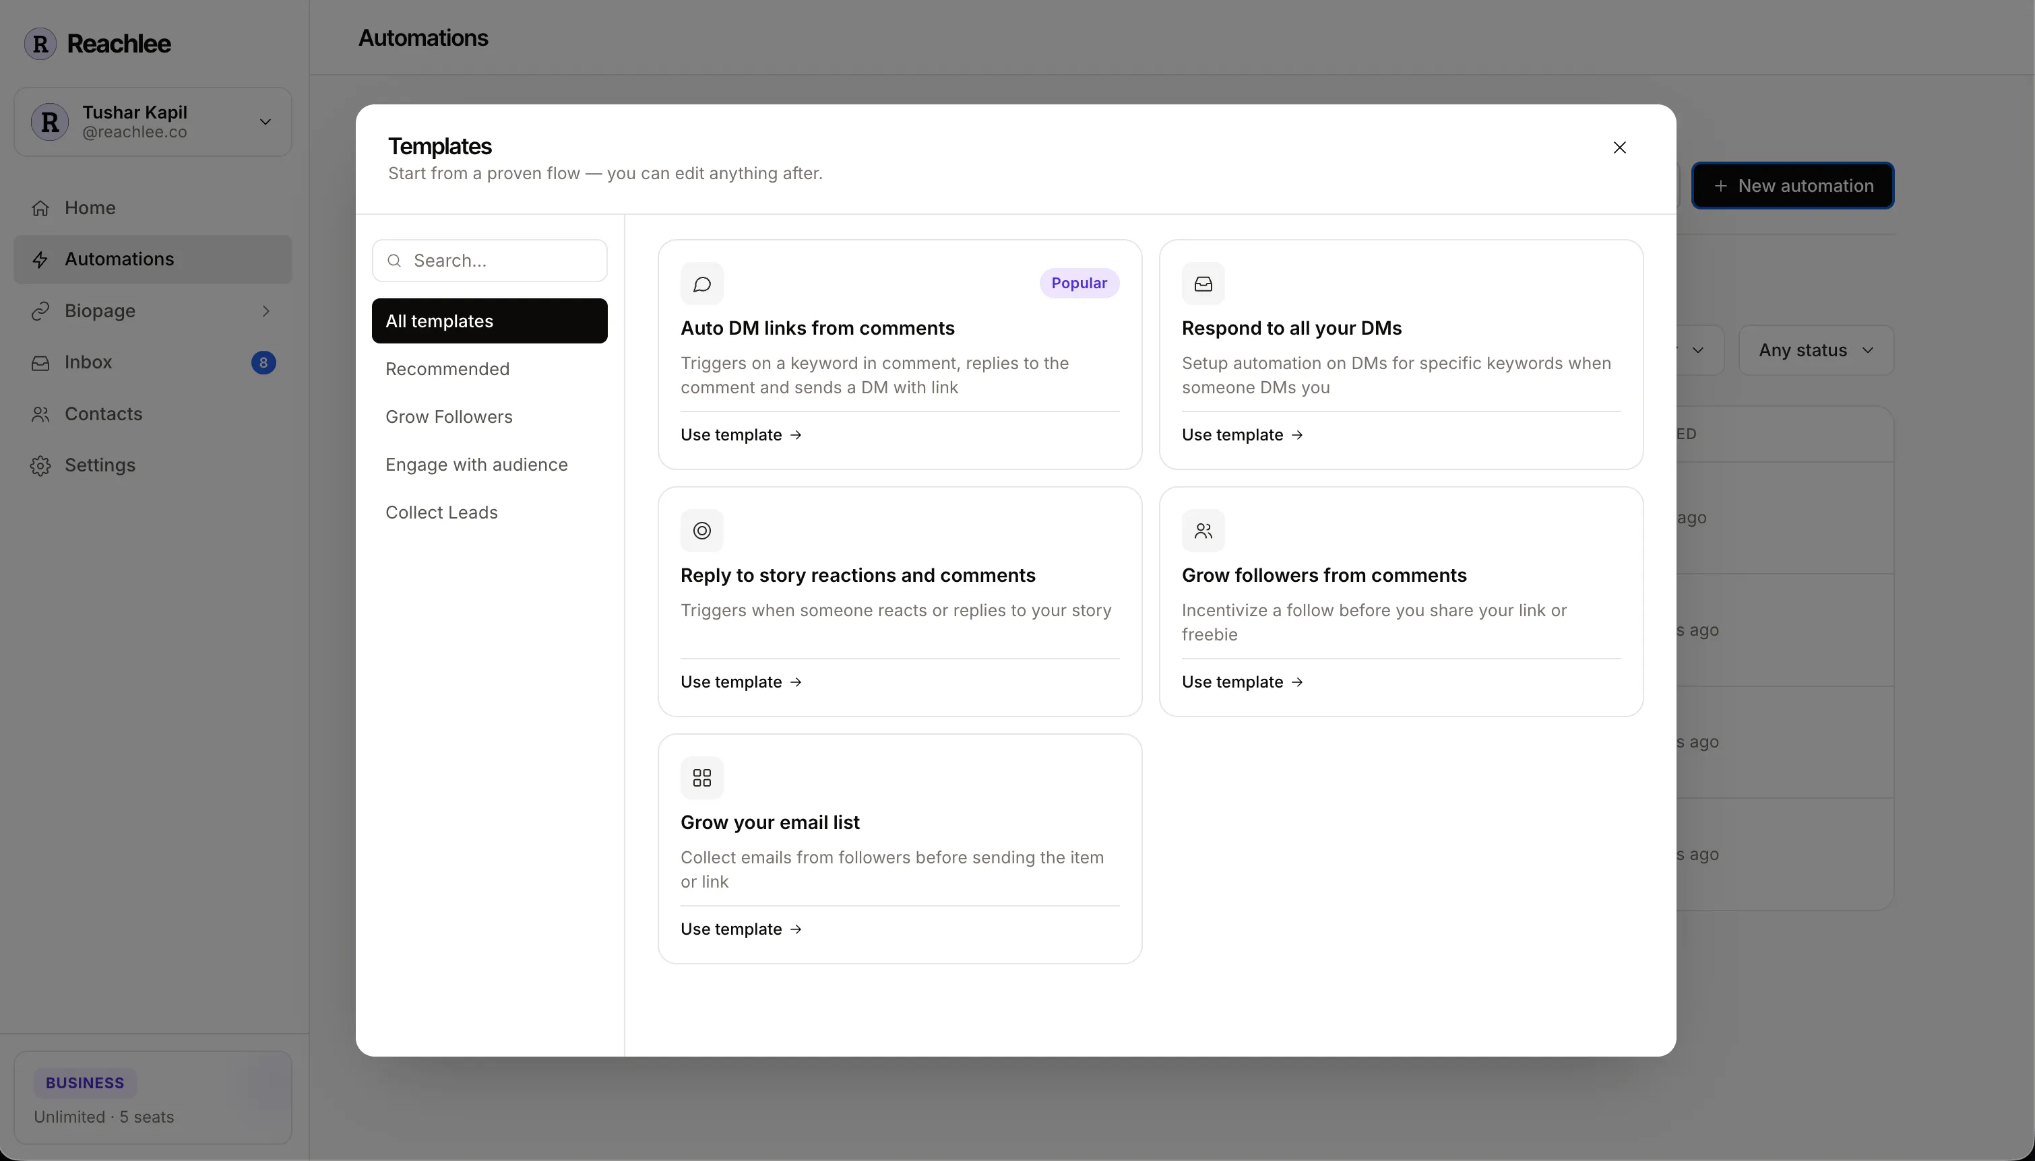Screen dimensions: 2035x1161
Task: Use the Reply to story reactions template
Action: coord(741,682)
